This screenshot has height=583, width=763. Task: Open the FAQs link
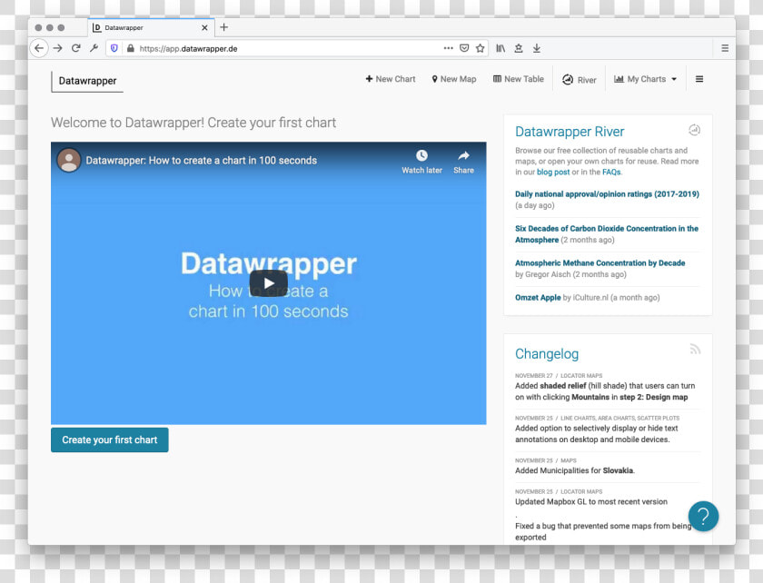click(611, 172)
